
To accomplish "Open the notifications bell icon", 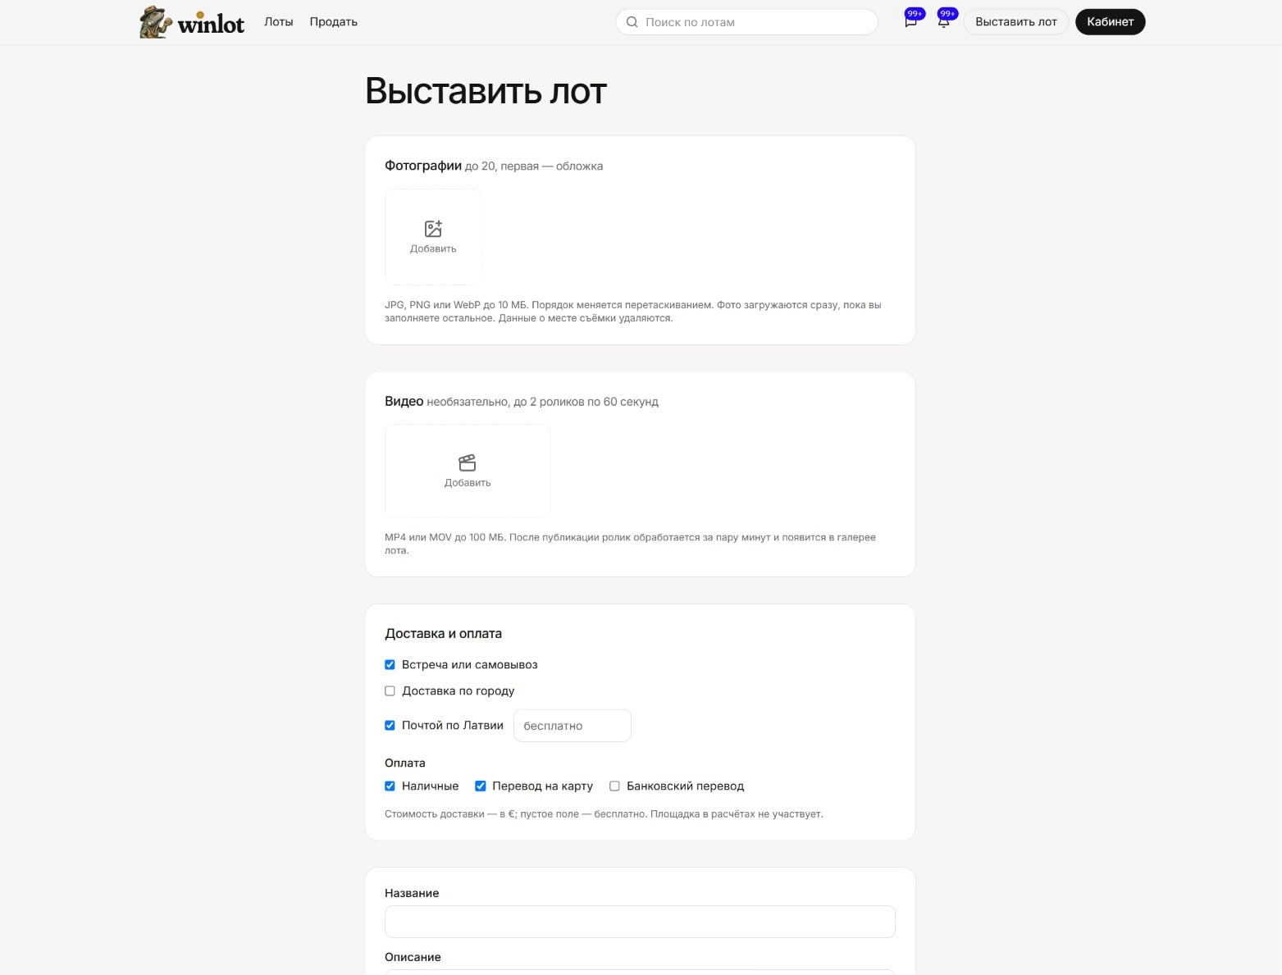I will click(943, 22).
